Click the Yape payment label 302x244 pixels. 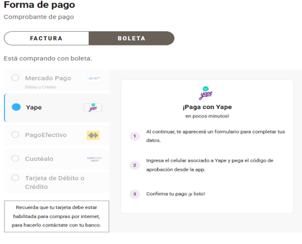[x=34, y=107]
